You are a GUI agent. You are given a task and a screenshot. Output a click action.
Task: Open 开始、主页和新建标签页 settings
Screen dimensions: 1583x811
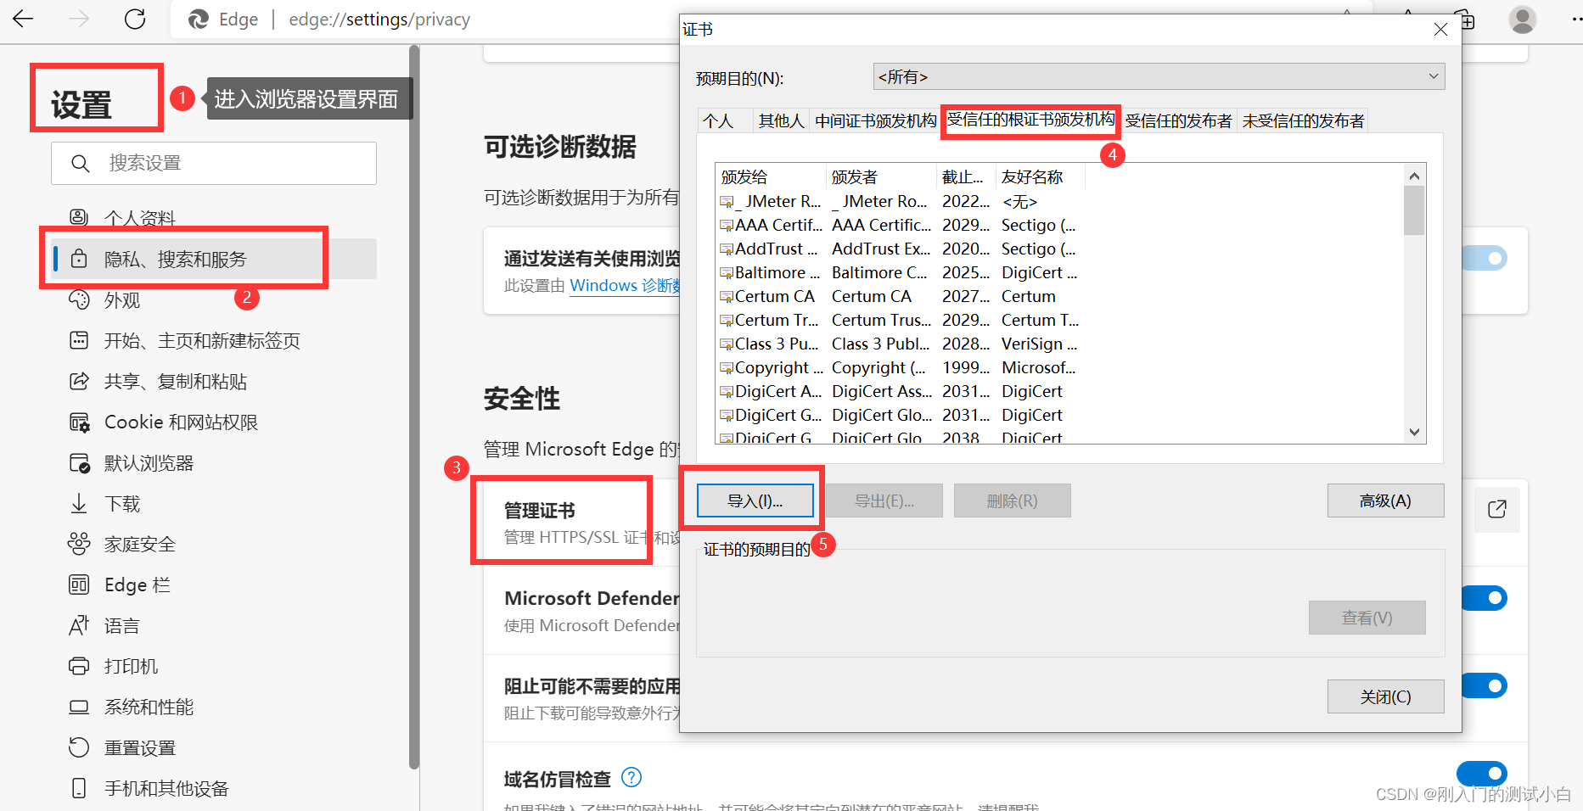point(202,341)
